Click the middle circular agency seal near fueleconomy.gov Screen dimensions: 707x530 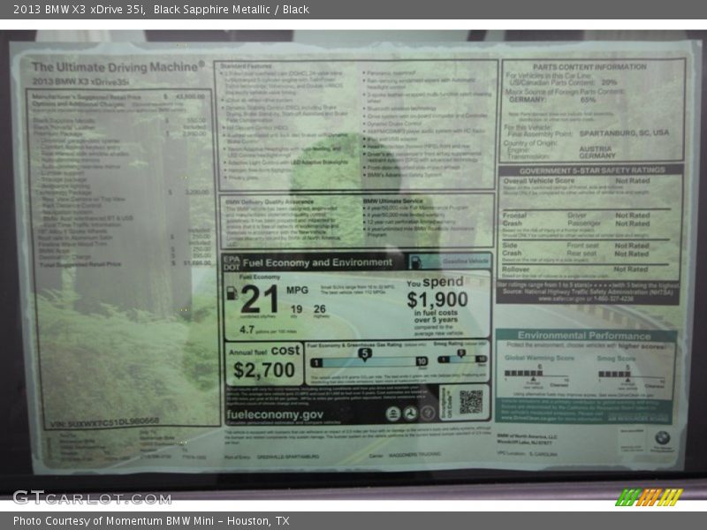410,413
